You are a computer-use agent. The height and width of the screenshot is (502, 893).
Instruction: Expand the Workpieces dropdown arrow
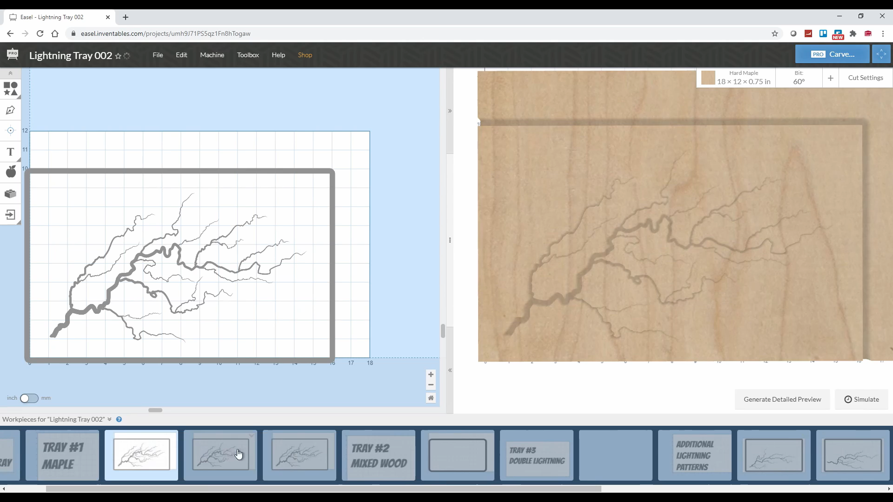pyautogui.click(x=109, y=419)
